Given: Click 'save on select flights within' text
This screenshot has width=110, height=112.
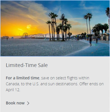Looking at the screenshot, I should [x=65, y=78].
